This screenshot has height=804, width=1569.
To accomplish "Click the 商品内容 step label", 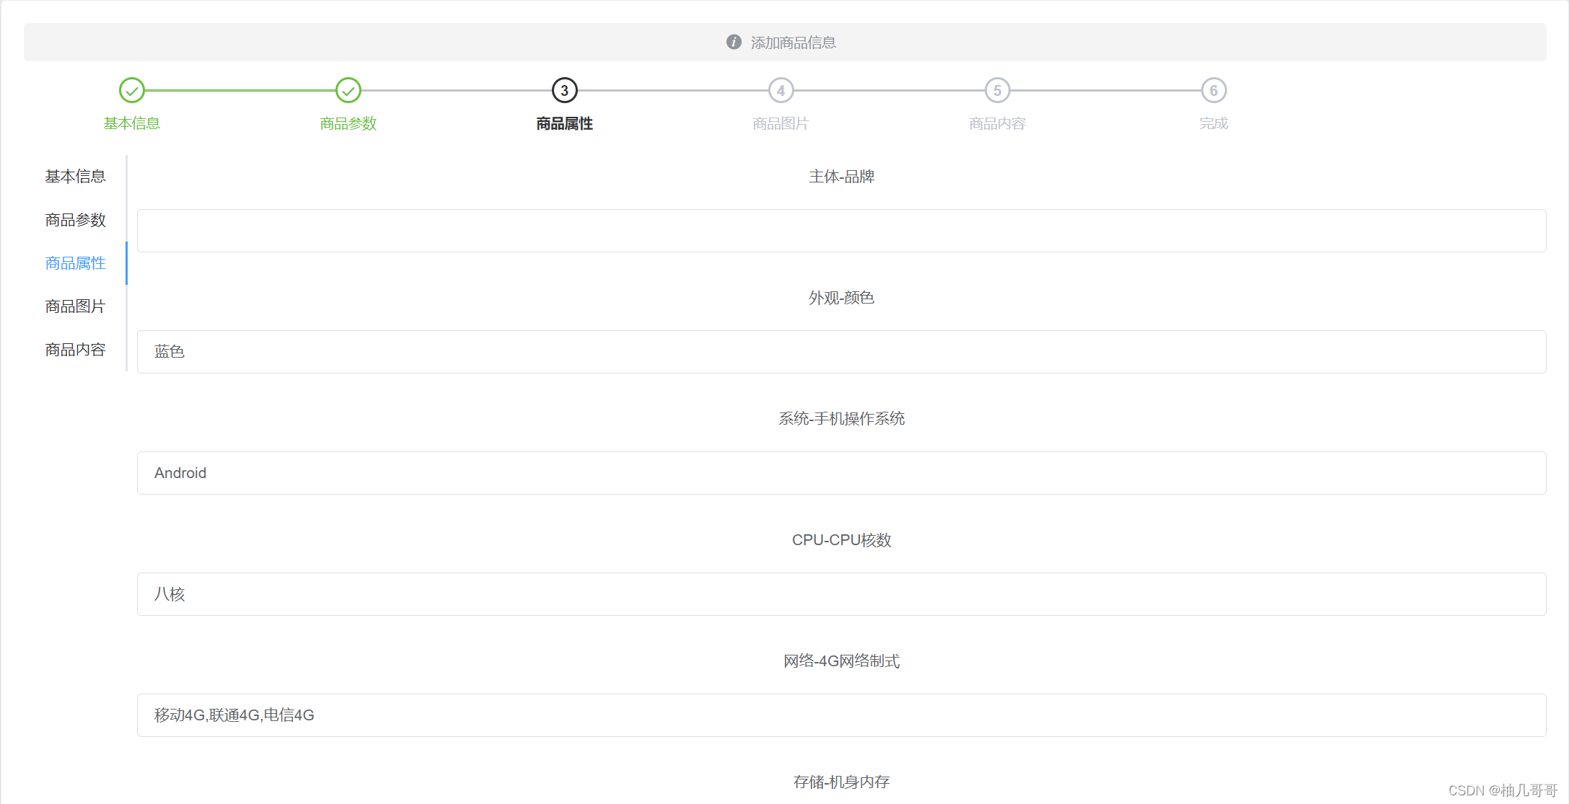I will point(998,123).
